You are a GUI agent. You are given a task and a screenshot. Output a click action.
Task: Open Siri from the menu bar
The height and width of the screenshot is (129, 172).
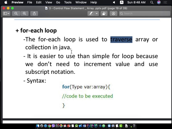point(159,2)
